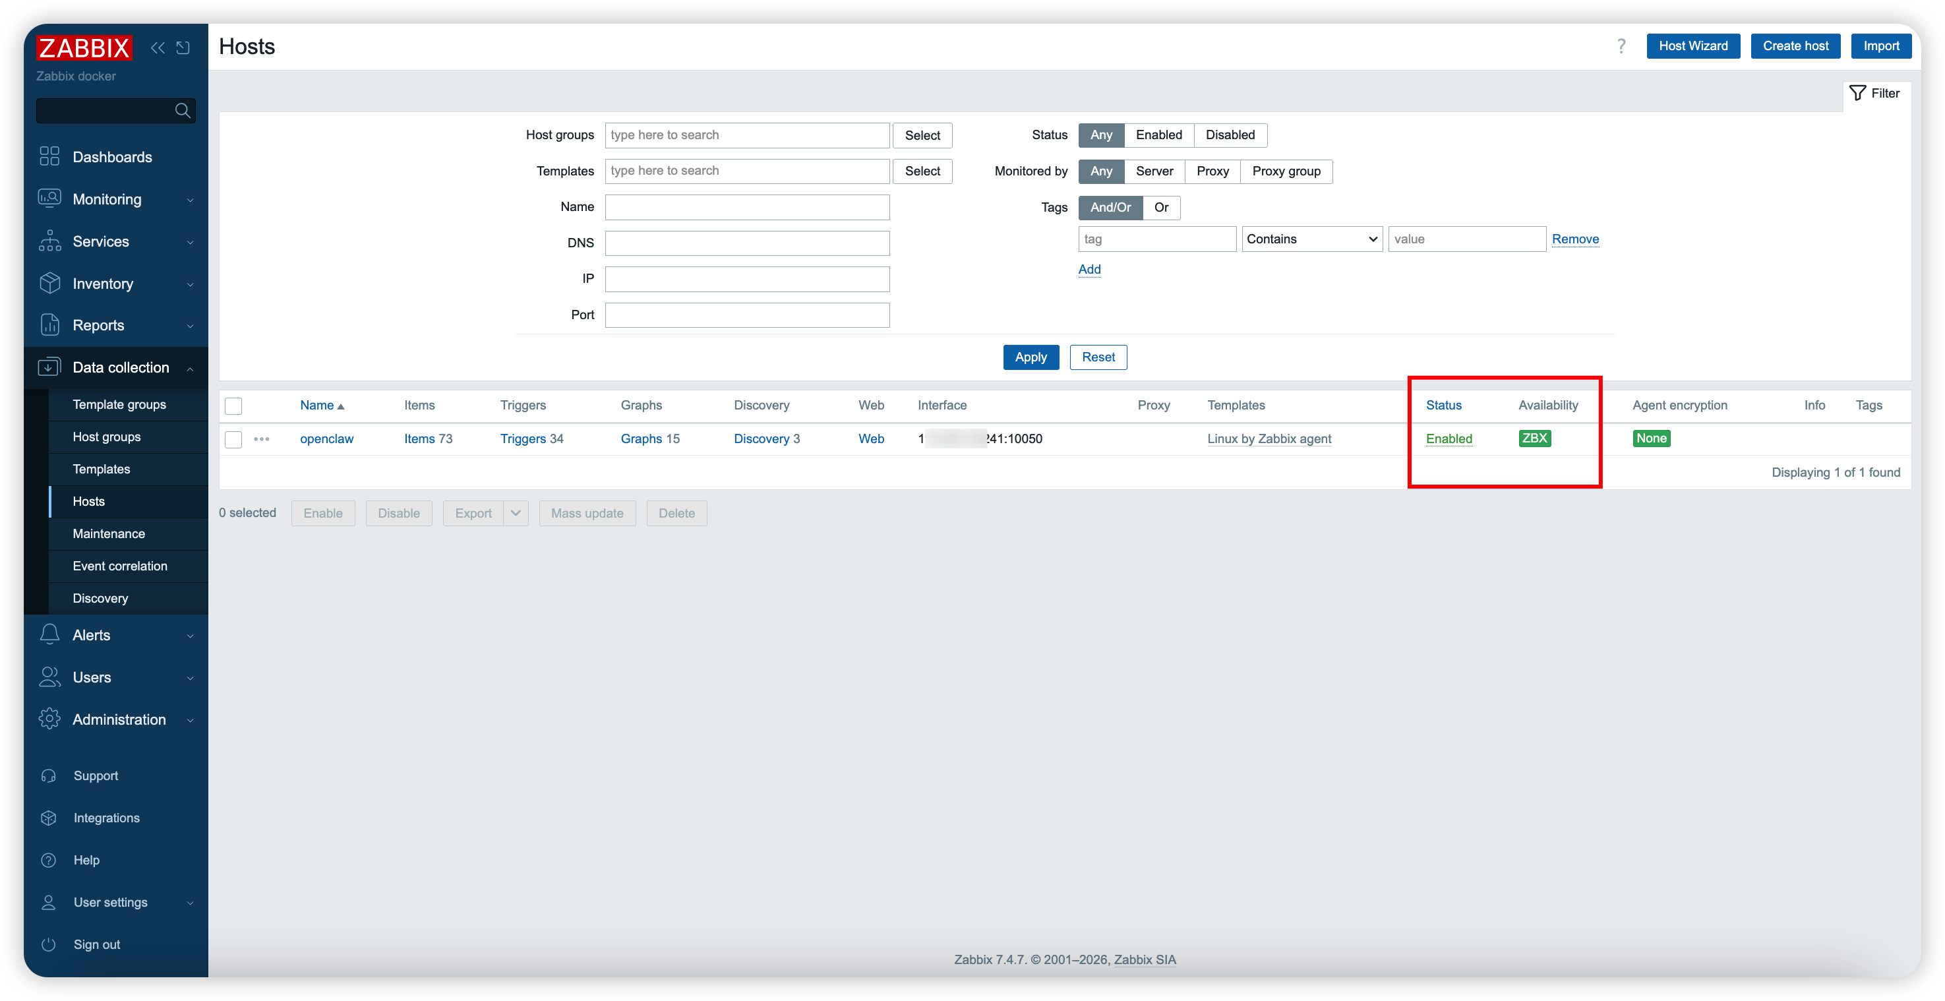Click the green ZBX availability badge
Screen dimensions: 1945x1001
pos(1534,438)
